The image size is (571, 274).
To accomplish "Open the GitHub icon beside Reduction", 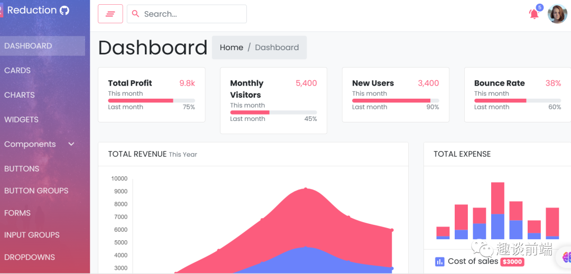I will click(x=65, y=10).
